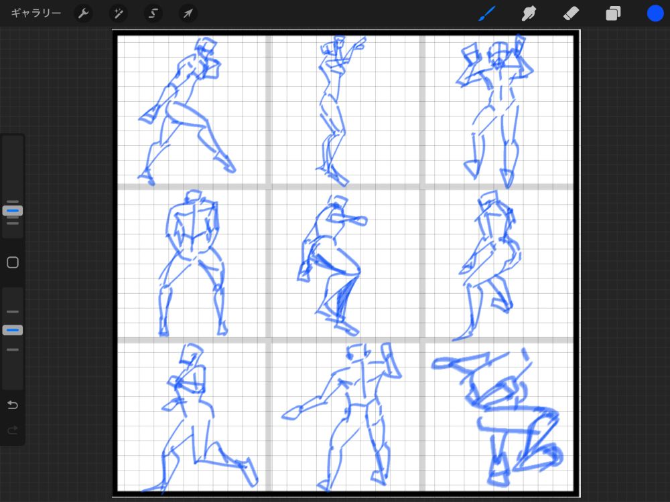
Task: Tap the kneeling figure sketch in bottom-right cell
Action: [497, 418]
